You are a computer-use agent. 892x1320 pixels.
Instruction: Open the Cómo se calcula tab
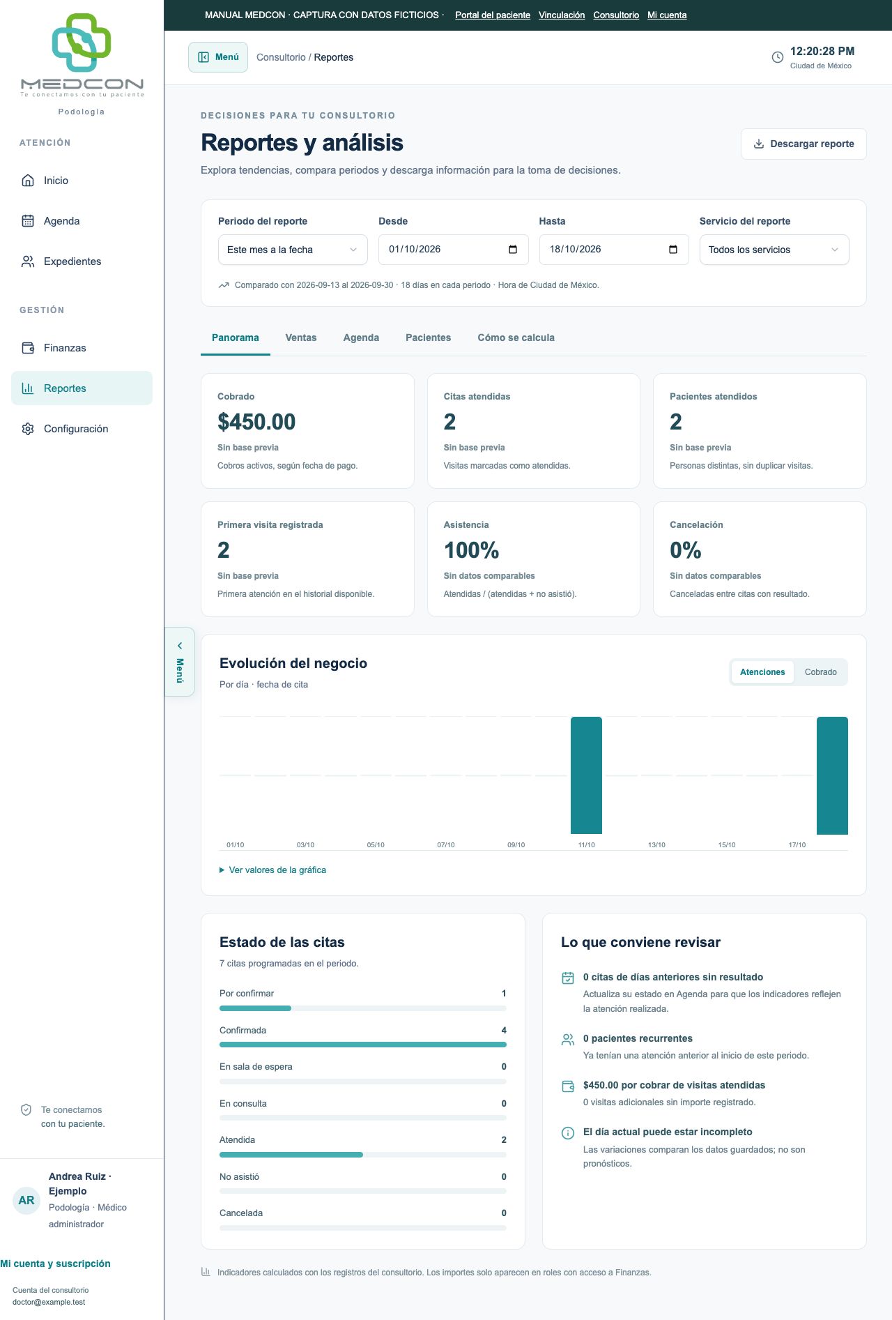tap(516, 337)
